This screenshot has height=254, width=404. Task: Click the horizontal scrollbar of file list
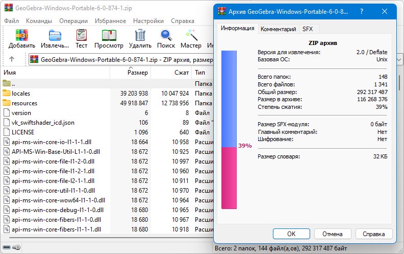click(x=111, y=238)
